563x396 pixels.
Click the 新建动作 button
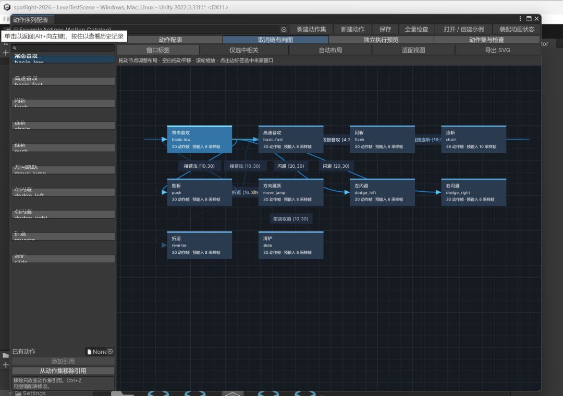[352, 30]
